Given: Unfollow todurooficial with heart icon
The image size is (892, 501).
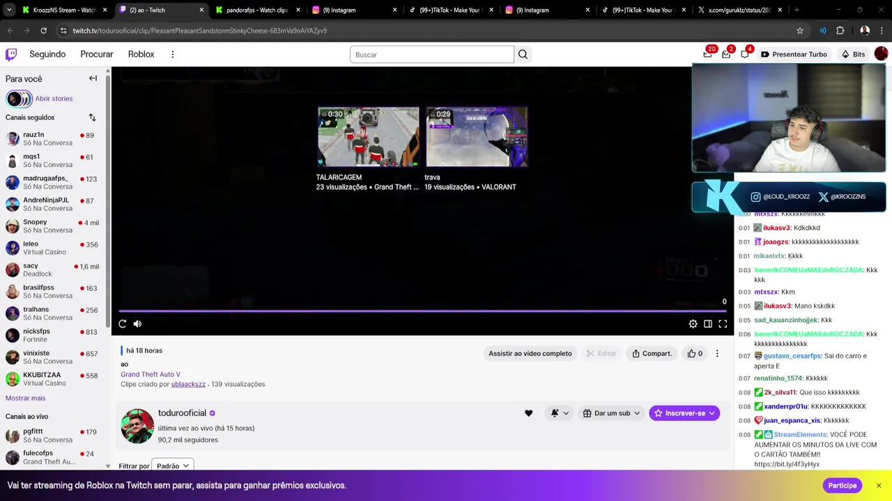Looking at the screenshot, I should pos(528,413).
